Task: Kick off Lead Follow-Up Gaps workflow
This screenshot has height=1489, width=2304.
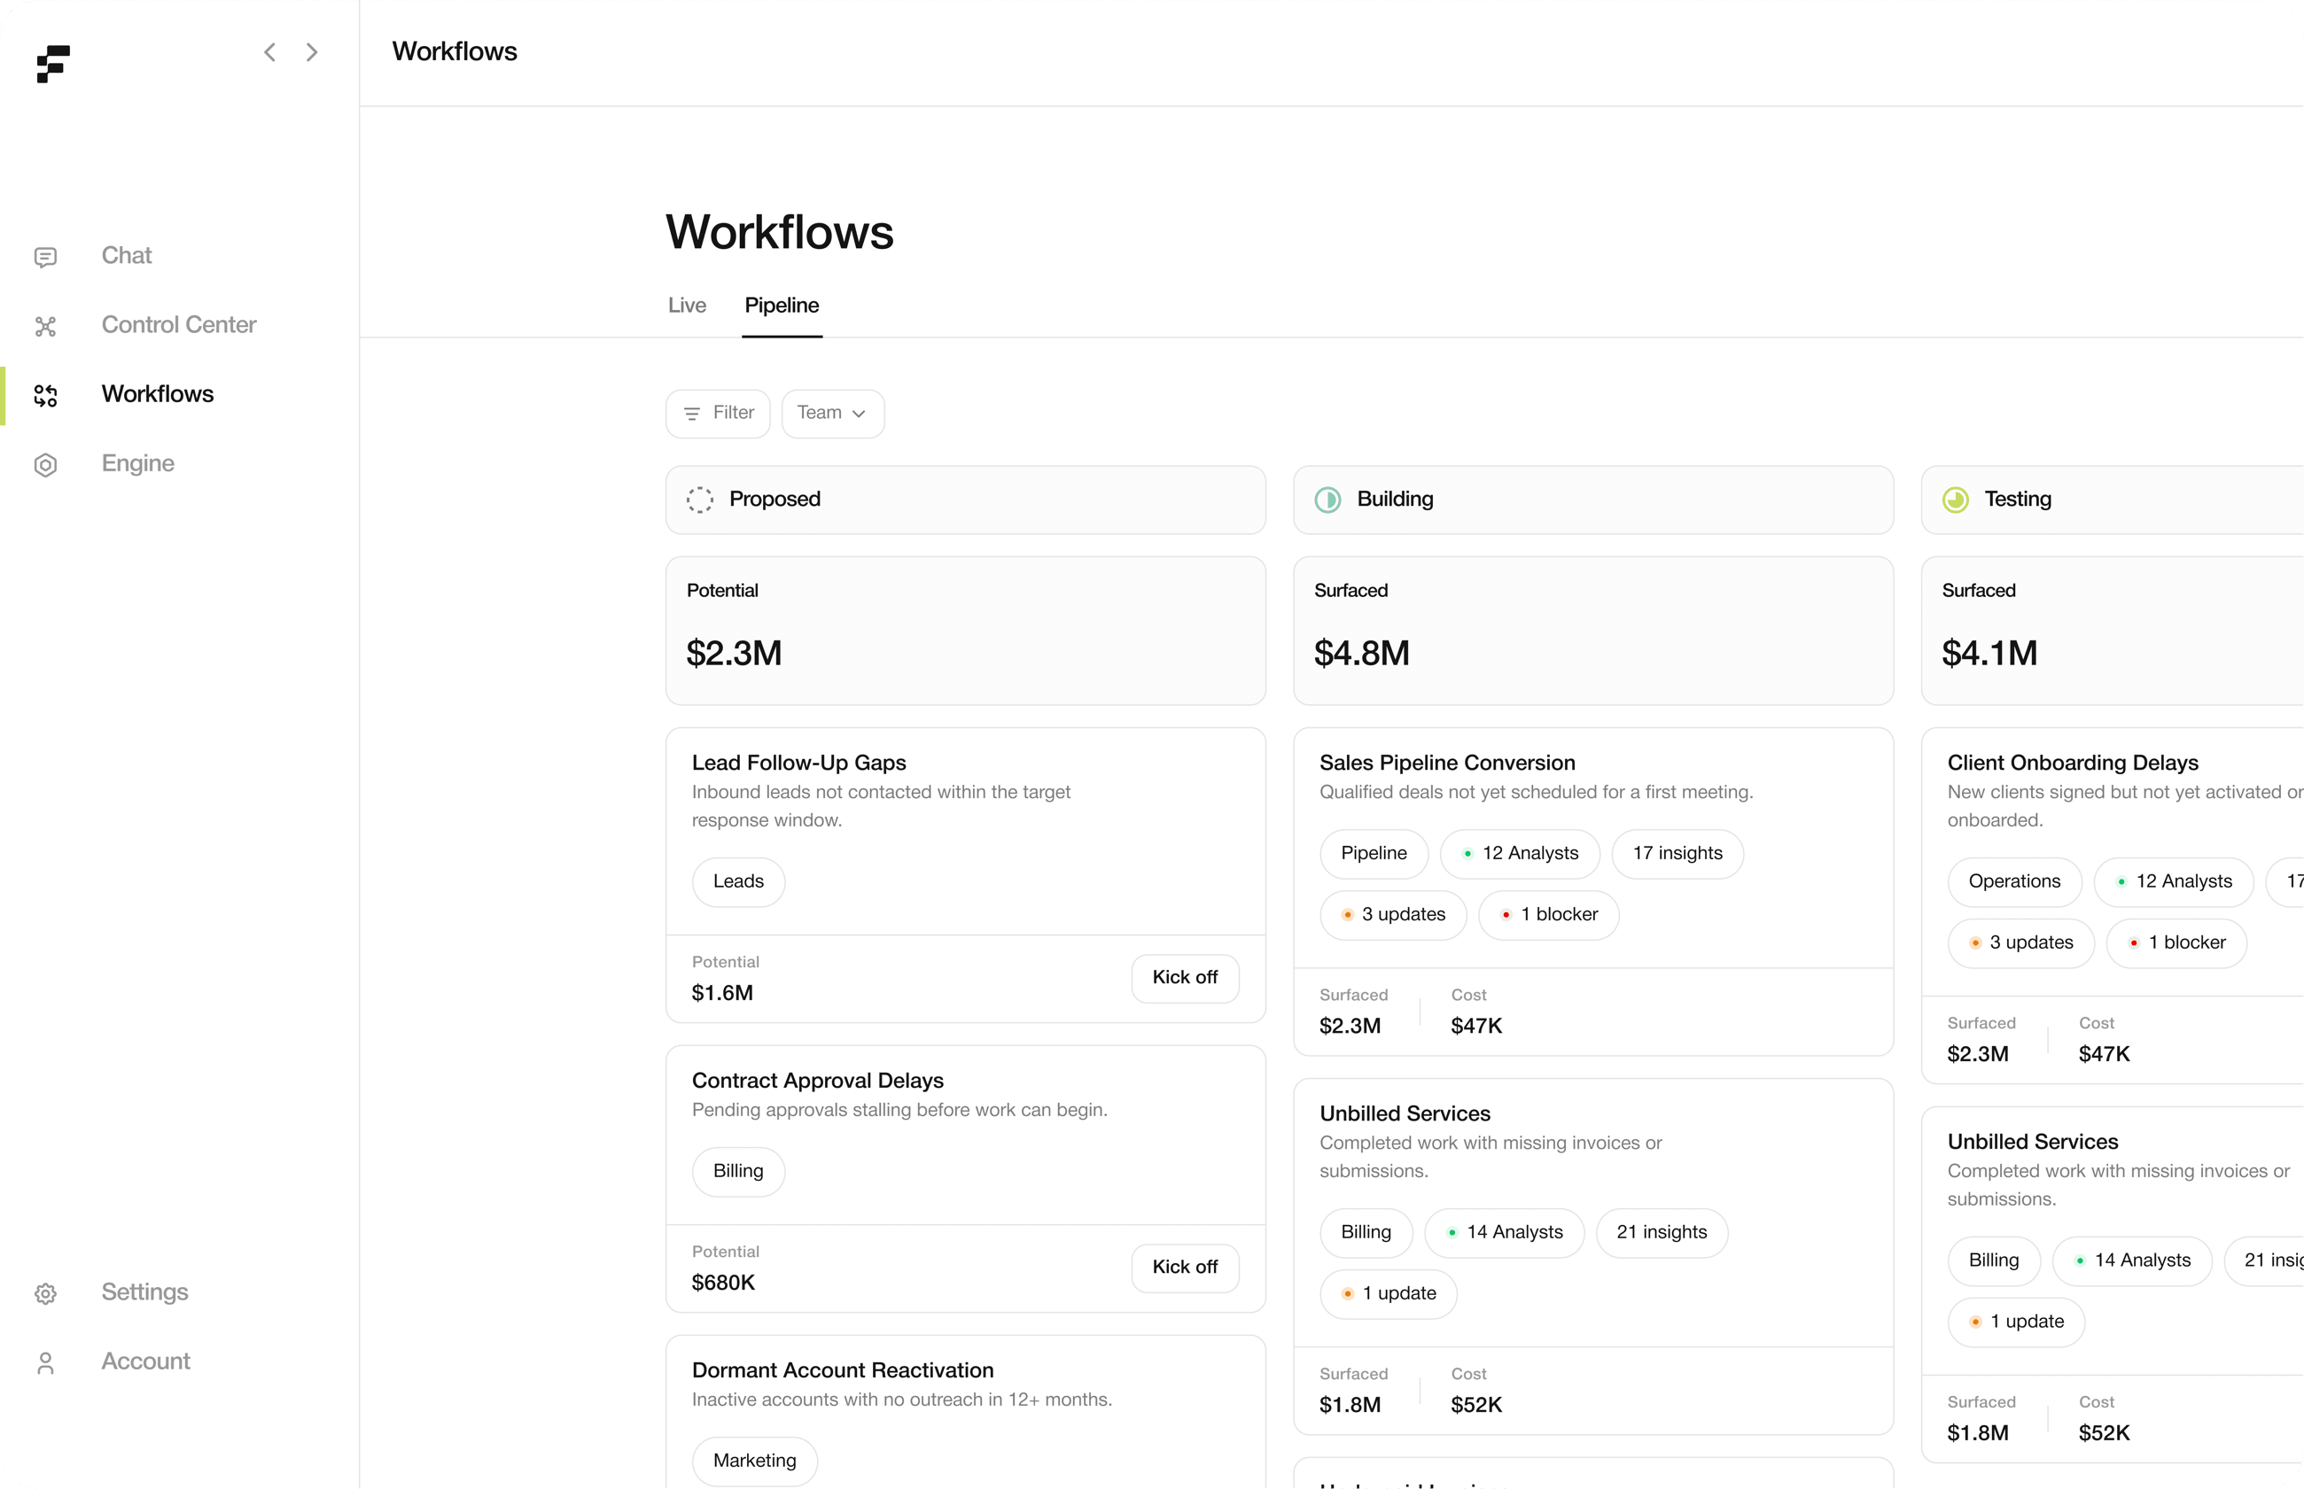Action: (1185, 978)
